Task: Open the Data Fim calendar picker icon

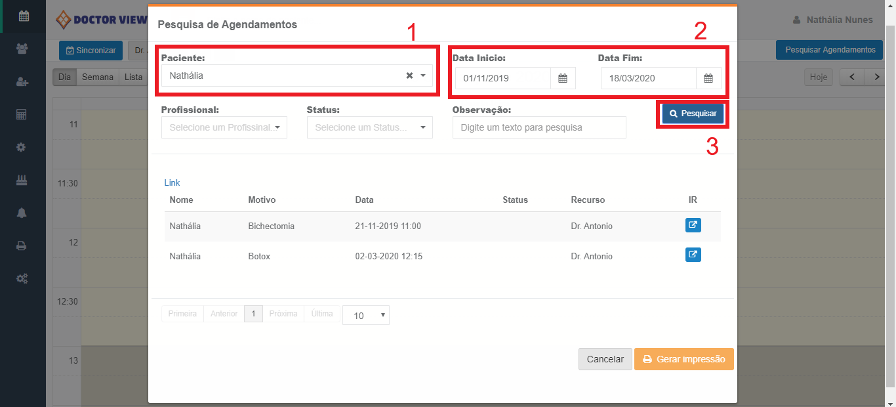Action: tap(708, 79)
